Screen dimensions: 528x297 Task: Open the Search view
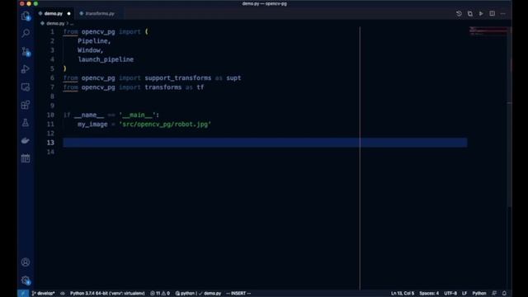(x=26, y=33)
